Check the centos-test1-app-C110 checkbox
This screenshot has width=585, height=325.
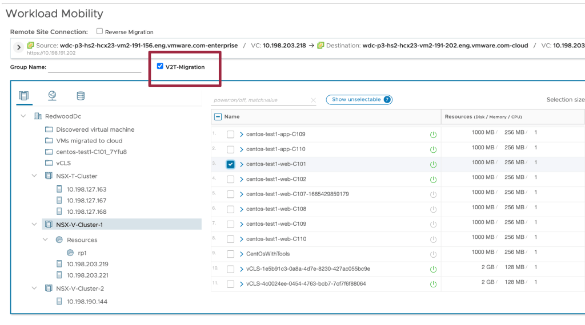tap(230, 149)
